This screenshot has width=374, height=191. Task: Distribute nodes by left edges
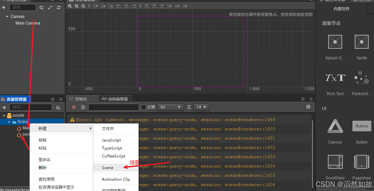170,6
